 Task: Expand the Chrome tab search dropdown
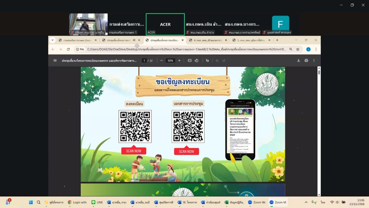[x=53, y=40]
